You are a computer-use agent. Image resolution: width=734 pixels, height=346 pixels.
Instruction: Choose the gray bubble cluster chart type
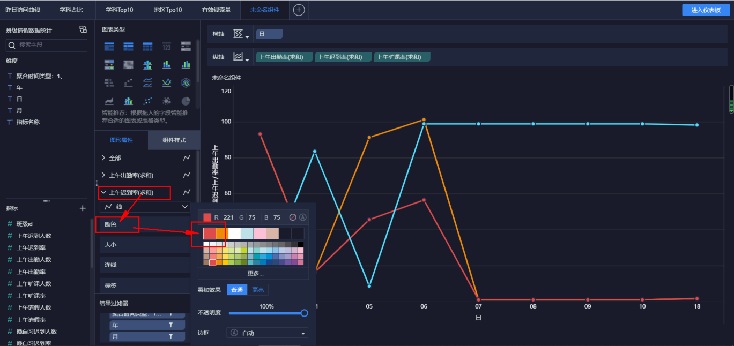[167, 101]
